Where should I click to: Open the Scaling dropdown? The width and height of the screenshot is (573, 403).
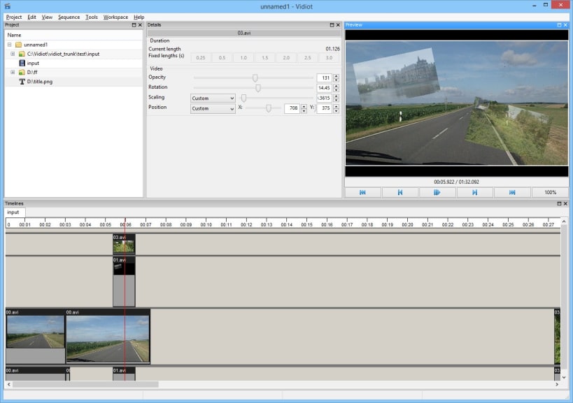point(213,98)
